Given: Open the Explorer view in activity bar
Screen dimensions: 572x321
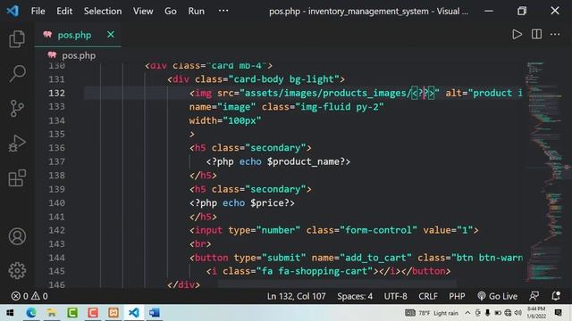Looking at the screenshot, I should tap(17, 39).
